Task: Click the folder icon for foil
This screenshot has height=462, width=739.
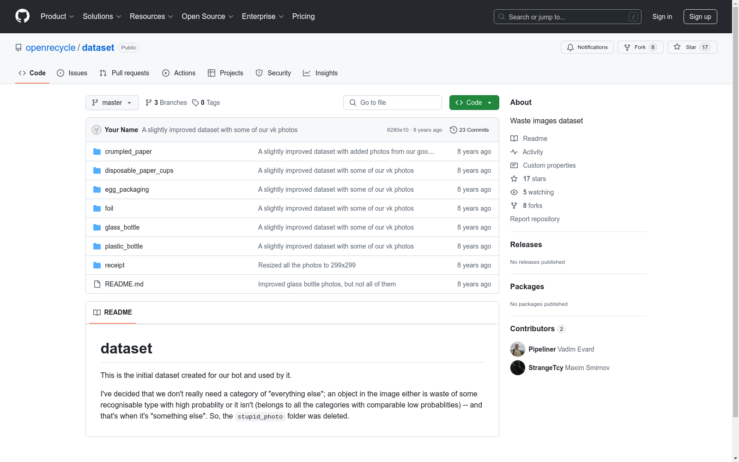Action: click(x=97, y=208)
